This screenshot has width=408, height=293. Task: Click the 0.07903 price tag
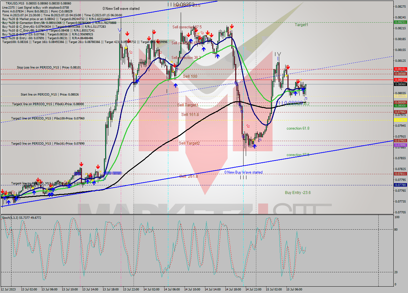point(401,140)
